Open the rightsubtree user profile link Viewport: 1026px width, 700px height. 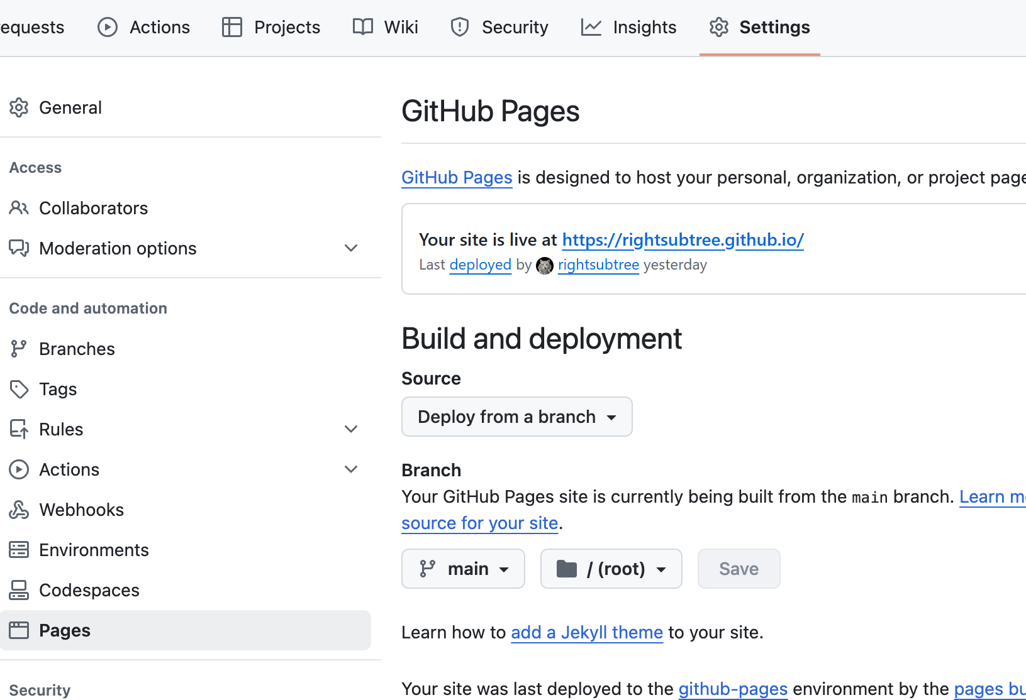click(598, 265)
